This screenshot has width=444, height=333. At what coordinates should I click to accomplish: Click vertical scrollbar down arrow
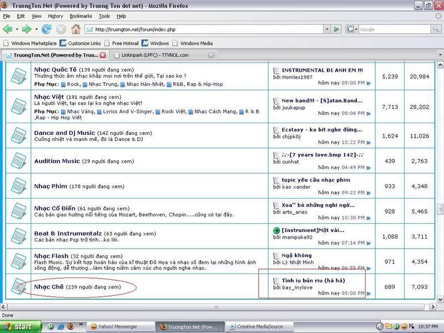tap(440, 299)
